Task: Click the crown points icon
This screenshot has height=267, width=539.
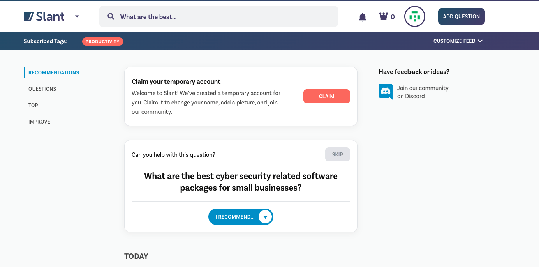Action: 384,16
